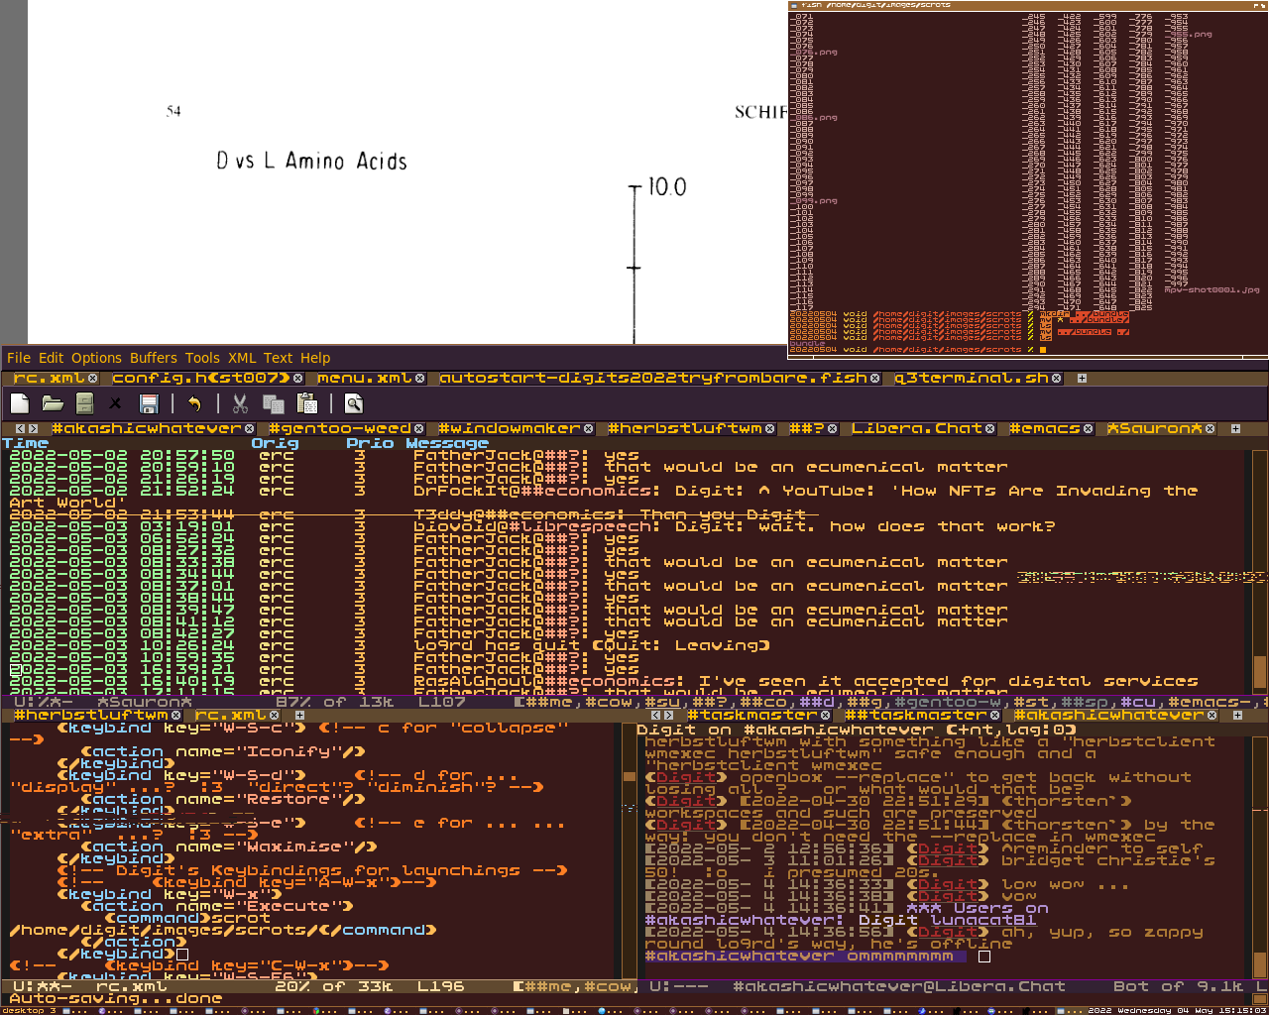This screenshot has width=1269, height=1015.
Task: Click left tab-scroll arrow in the Sauron pane tab line
Action: 22,429
